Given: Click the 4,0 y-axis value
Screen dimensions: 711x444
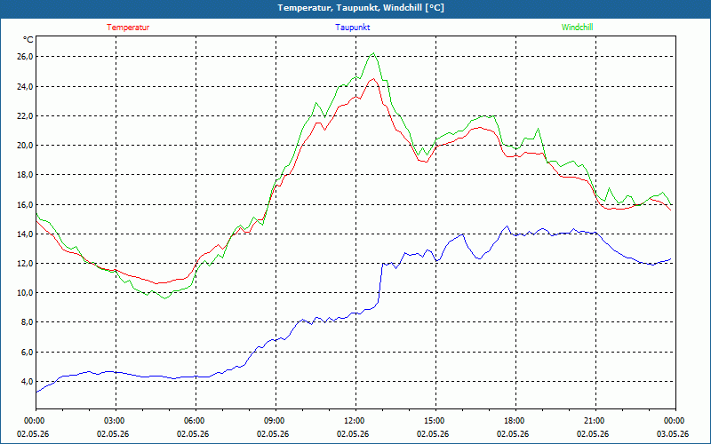Looking at the screenshot, I should [x=27, y=382].
